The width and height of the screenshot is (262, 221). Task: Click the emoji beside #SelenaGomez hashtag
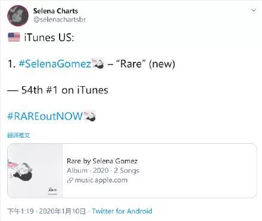point(98,64)
